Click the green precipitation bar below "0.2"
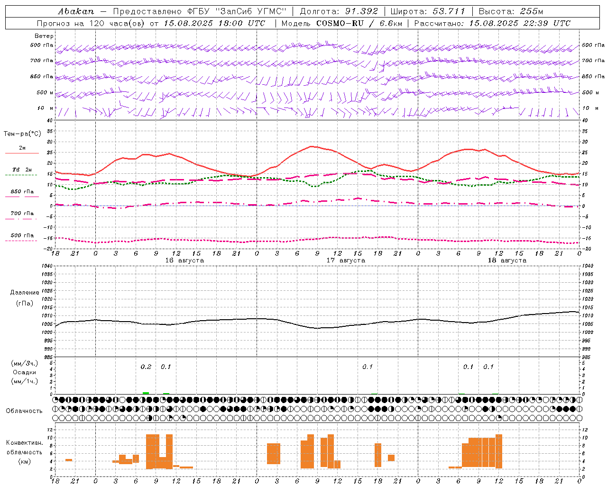 (146, 393)
